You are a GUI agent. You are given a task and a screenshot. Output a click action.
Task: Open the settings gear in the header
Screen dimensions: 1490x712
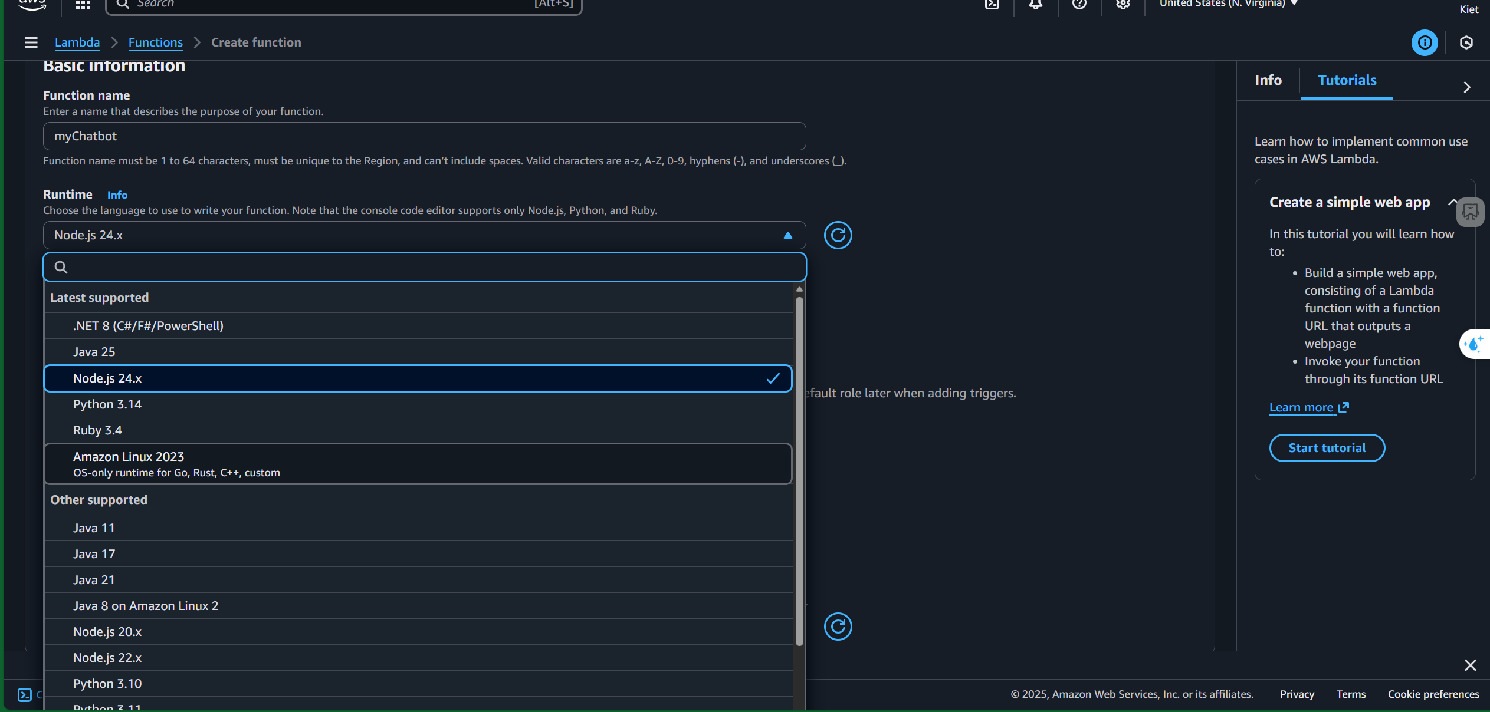pos(1123,5)
